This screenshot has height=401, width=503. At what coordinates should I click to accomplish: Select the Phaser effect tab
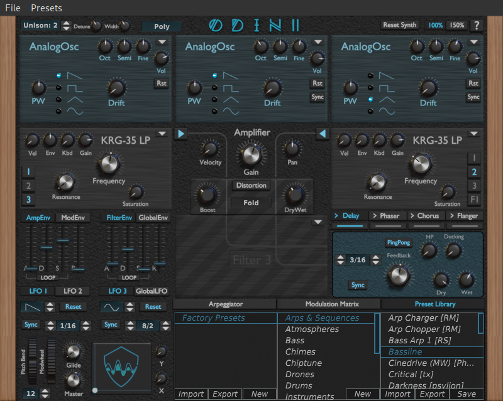(x=387, y=216)
